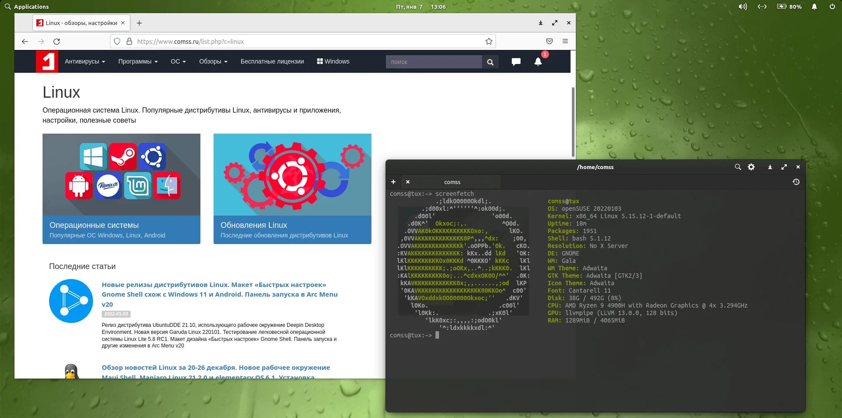This screenshot has width=842, height=418.
Task: Open site notifications bell
Action: pos(538,62)
